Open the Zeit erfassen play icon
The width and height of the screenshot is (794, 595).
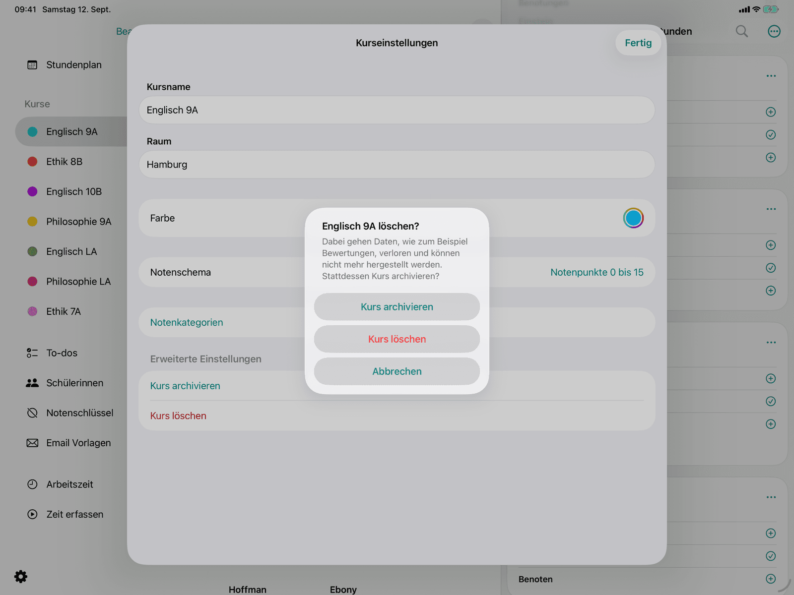32,514
